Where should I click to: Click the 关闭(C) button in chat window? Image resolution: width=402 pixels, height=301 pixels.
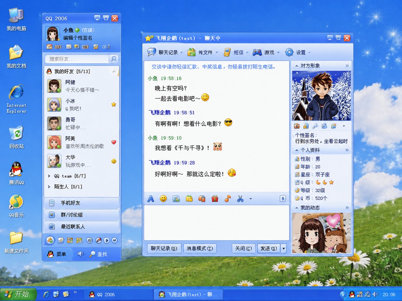(x=243, y=249)
